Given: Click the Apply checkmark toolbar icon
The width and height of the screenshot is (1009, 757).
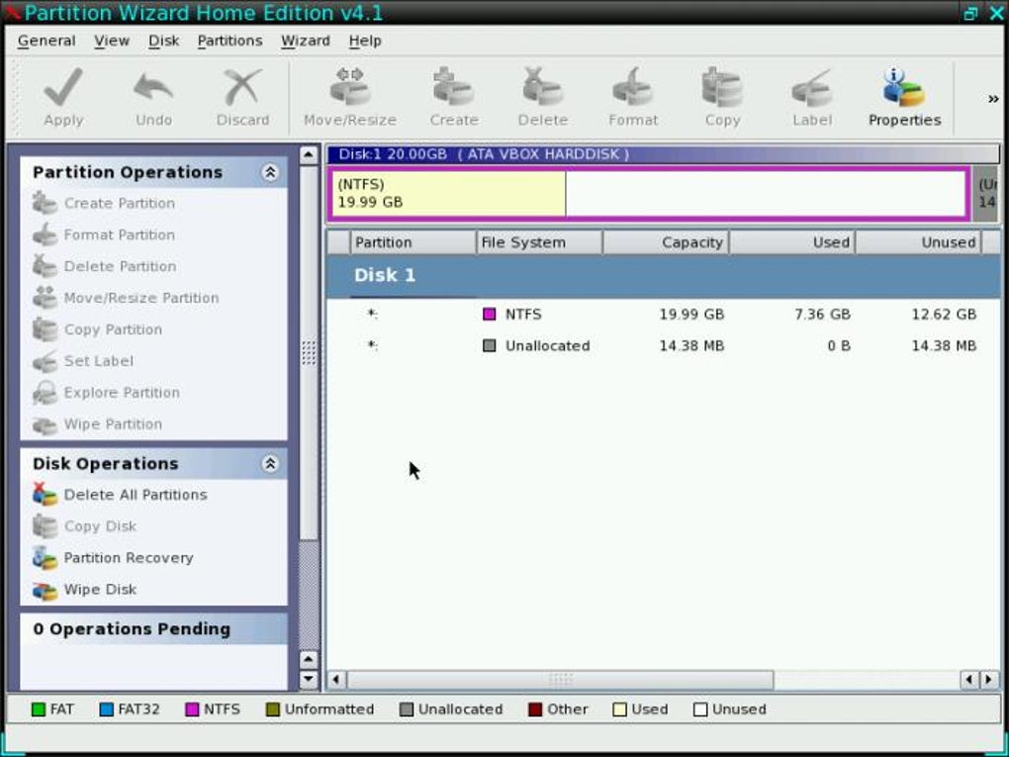Looking at the screenshot, I should click(x=63, y=87).
